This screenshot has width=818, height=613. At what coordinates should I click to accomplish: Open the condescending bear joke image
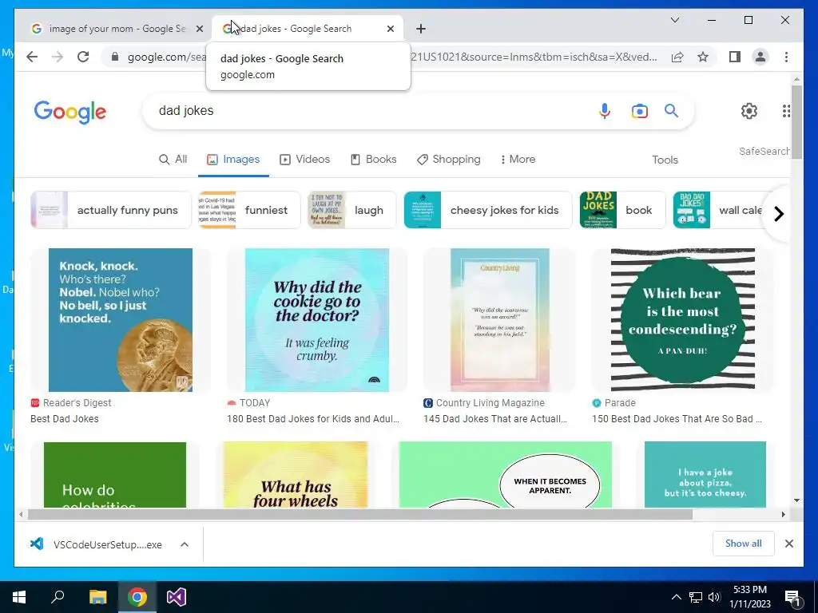[x=683, y=319]
